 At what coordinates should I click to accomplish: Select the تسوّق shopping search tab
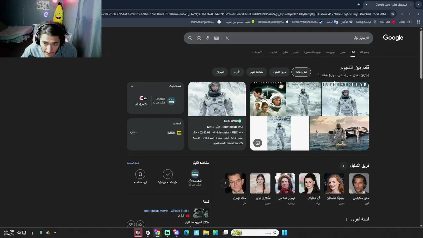pos(285,52)
